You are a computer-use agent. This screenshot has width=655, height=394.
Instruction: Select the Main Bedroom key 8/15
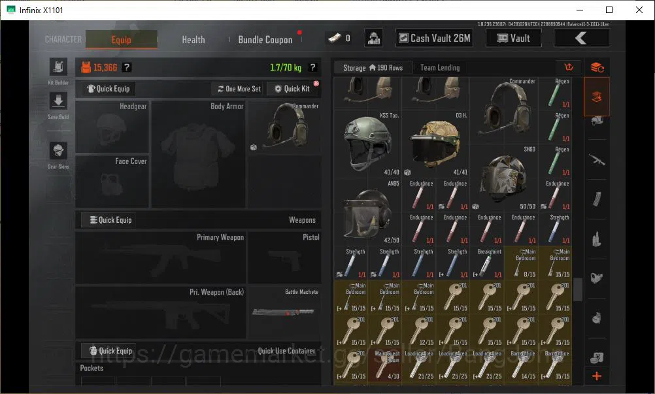[521, 263]
